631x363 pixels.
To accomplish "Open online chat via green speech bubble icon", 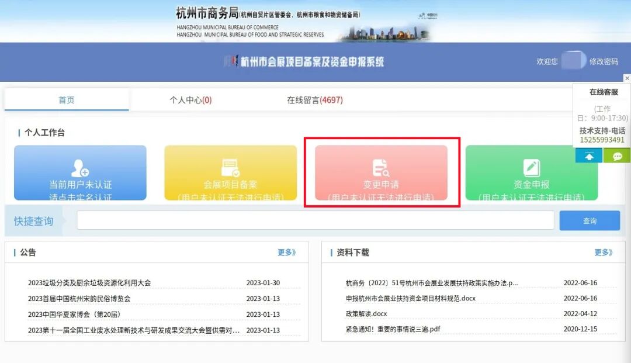I will click(618, 155).
